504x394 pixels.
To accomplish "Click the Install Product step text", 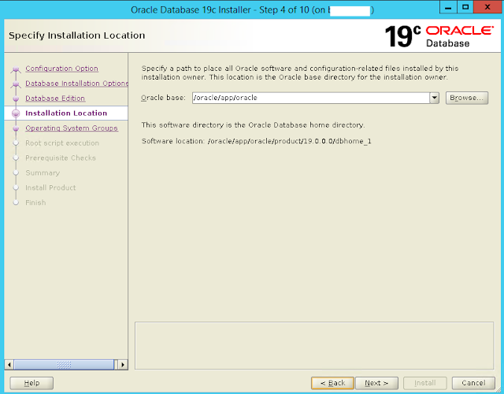I will pos(50,188).
